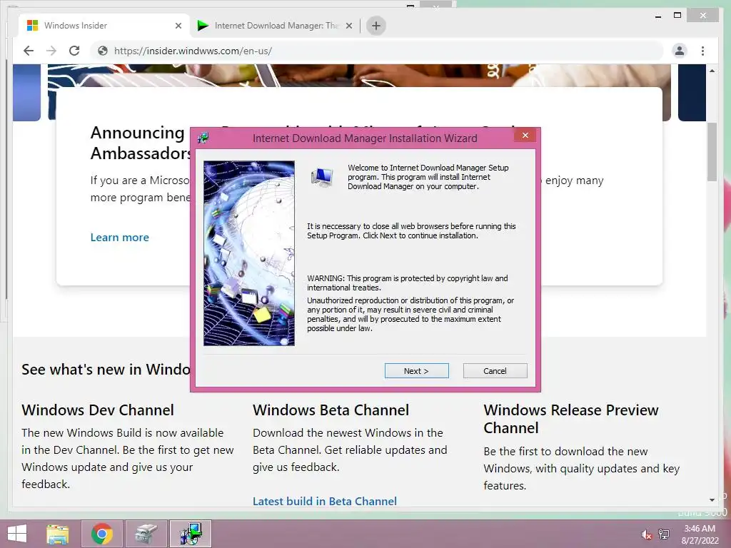Maximize the browser window

click(677, 16)
